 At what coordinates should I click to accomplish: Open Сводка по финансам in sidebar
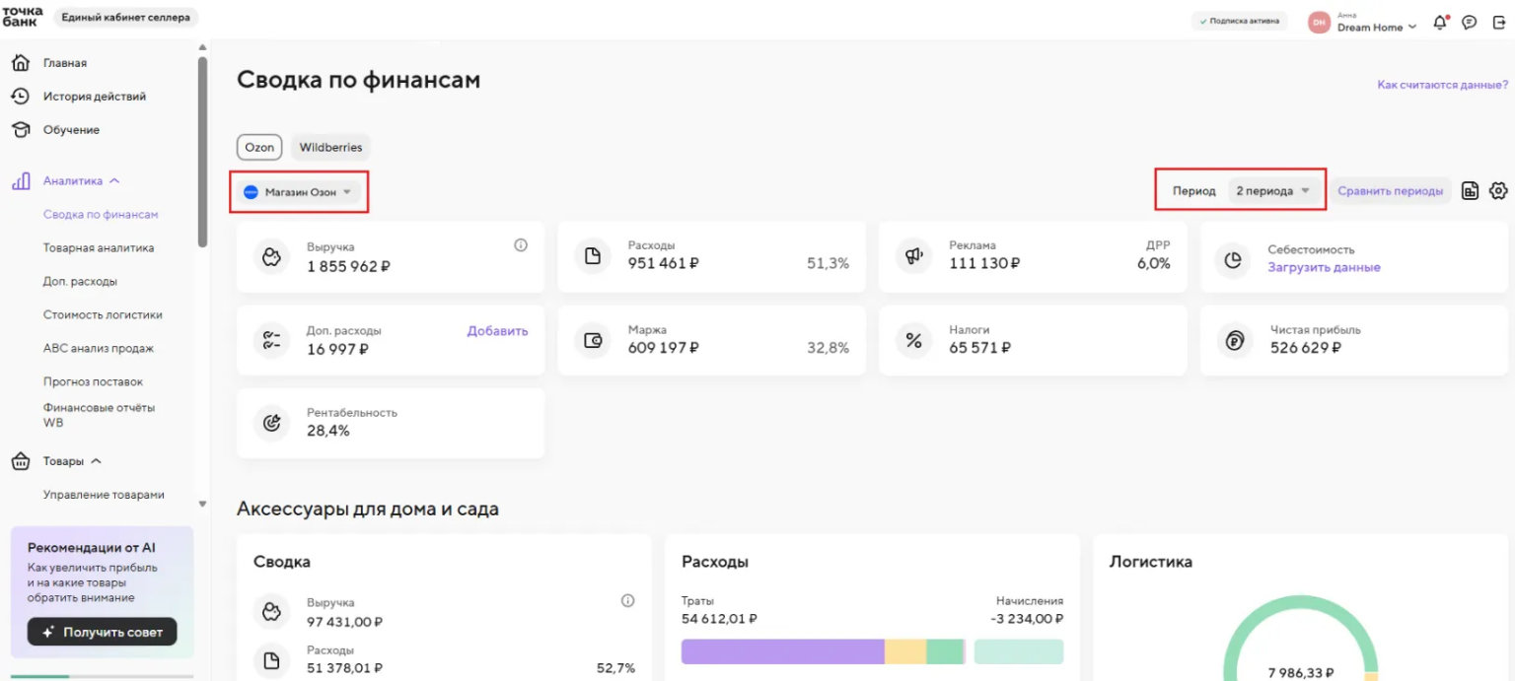101,214
